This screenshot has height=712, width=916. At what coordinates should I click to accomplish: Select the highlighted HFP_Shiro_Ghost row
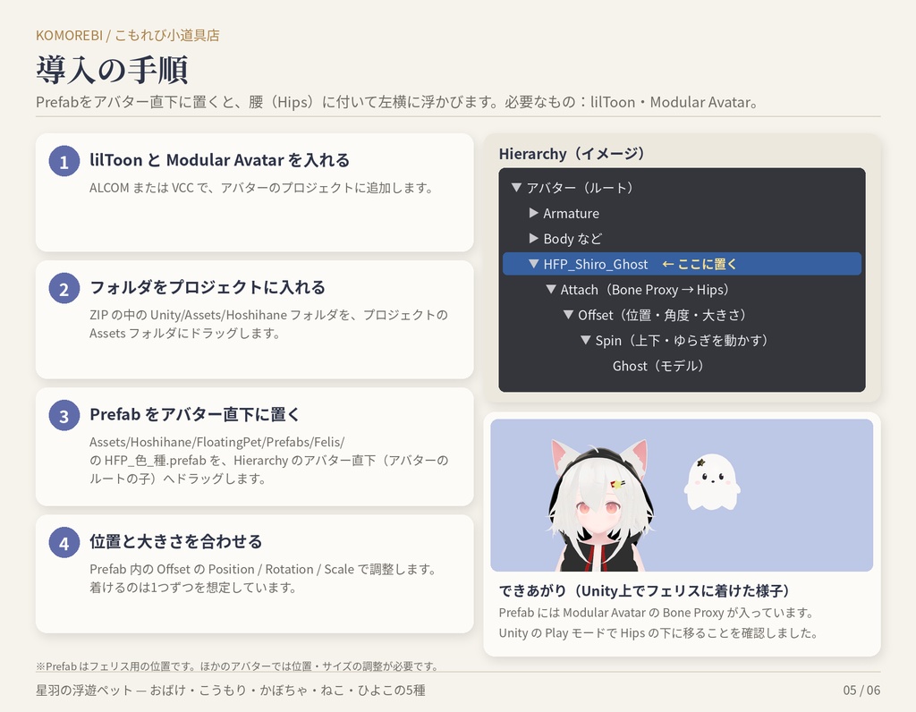[x=682, y=264]
